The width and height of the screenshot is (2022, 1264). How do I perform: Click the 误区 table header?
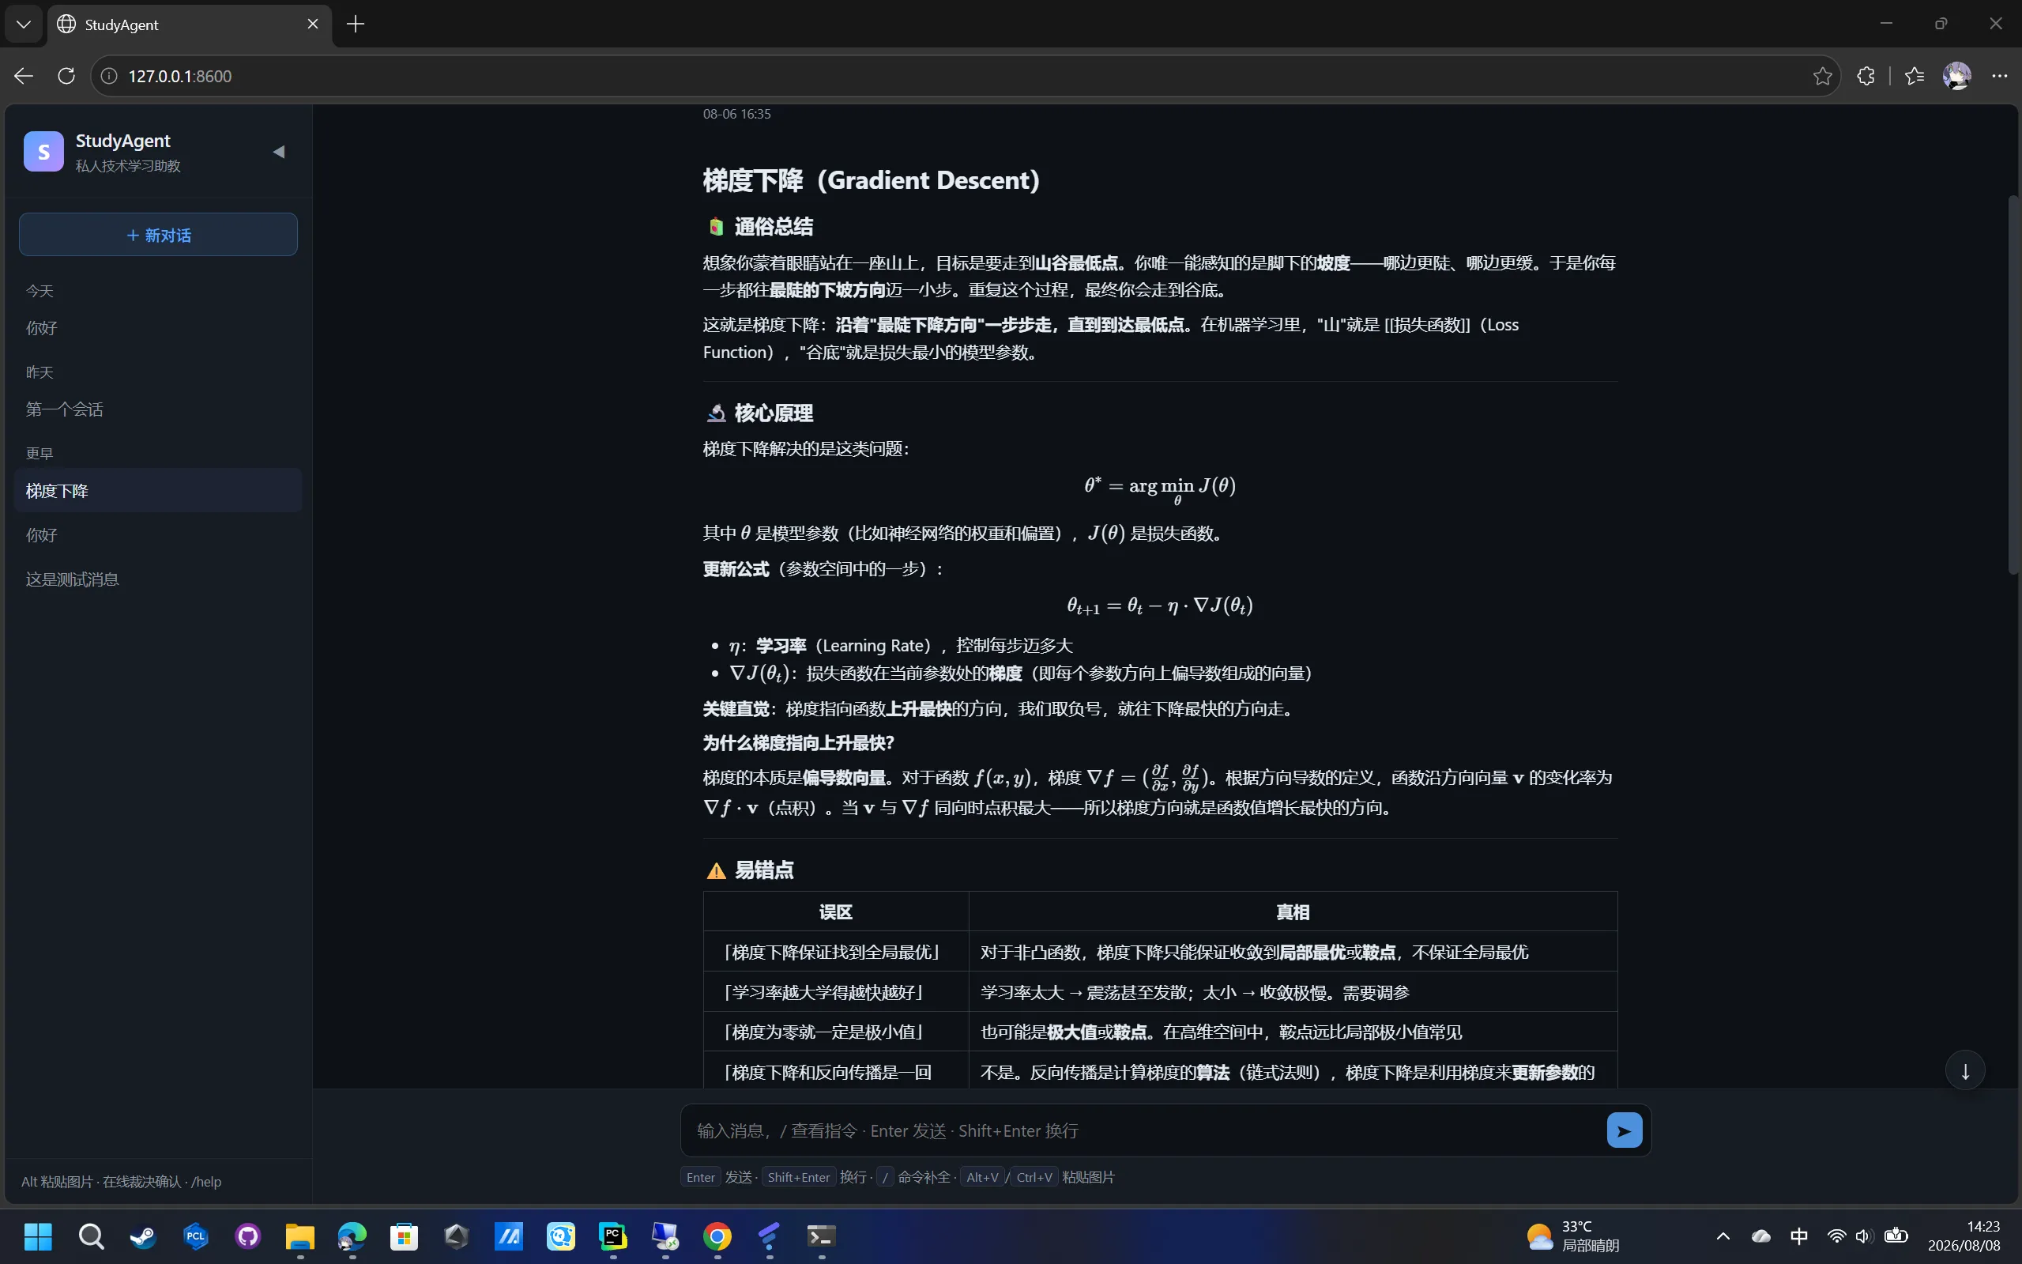[x=835, y=912]
